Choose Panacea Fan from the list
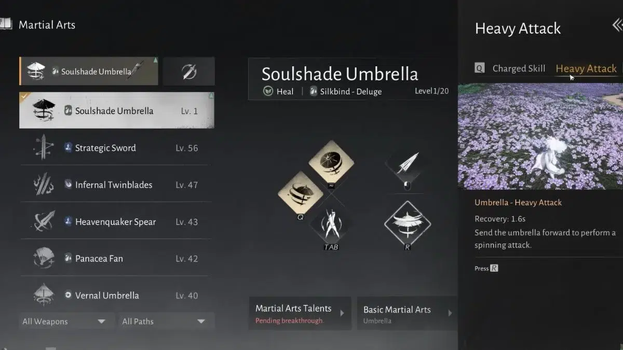Image resolution: width=623 pixels, height=350 pixels. (117, 258)
